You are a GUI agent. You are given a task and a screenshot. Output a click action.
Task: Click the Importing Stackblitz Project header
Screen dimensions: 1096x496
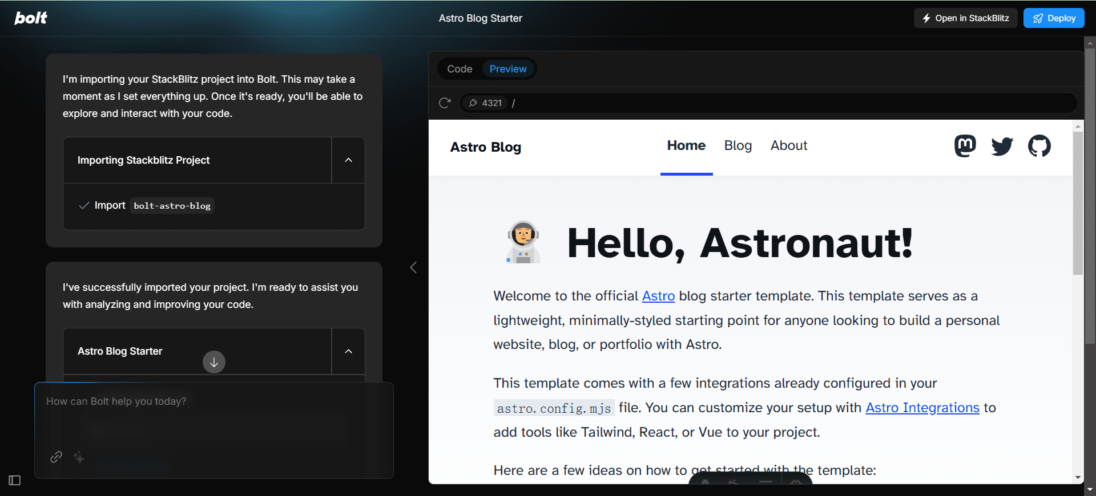[x=198, y=160]
